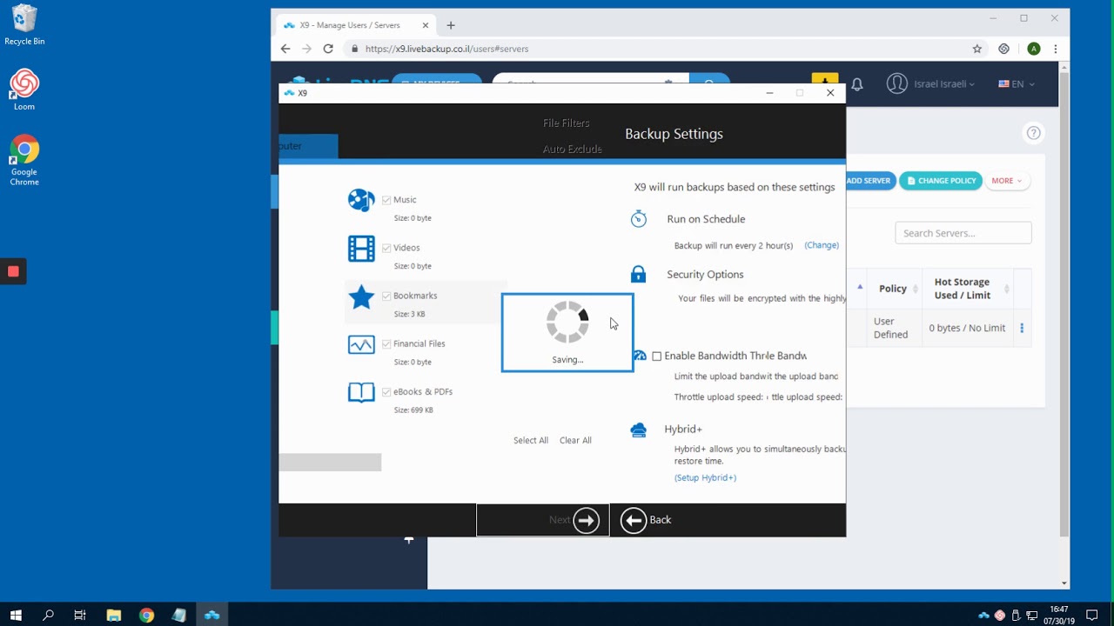Click the 0 bytes / No Limit cell
This screenshot has height=626, width=1114.
coord(967,328)
